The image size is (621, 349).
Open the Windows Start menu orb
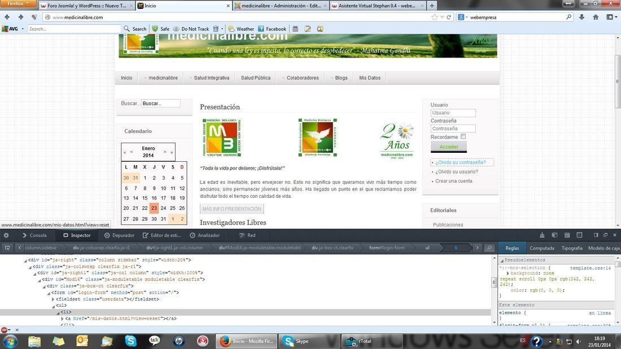coord(10,341)
